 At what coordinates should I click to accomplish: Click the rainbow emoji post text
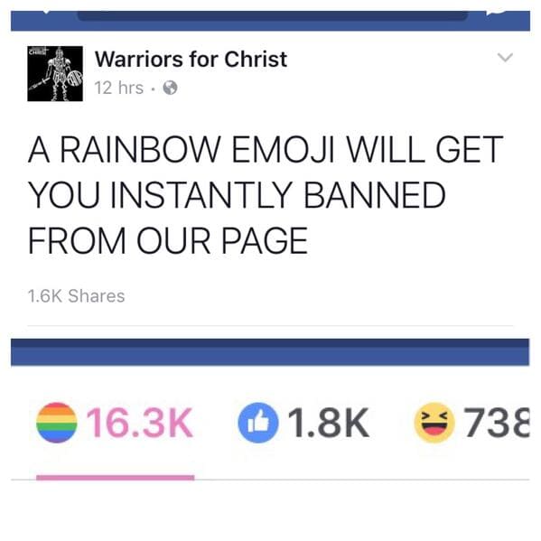pos(265,195)
